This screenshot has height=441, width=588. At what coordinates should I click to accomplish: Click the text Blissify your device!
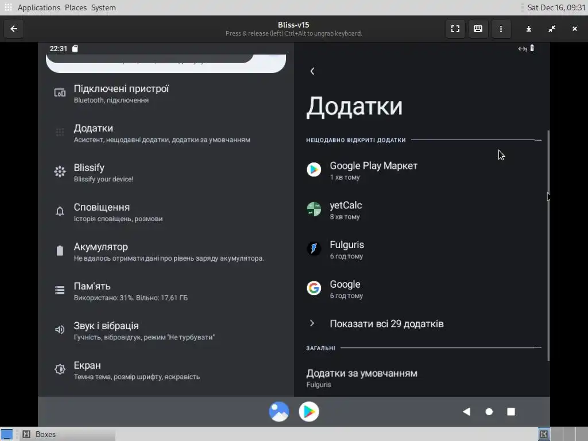click(x=103, y=179)
